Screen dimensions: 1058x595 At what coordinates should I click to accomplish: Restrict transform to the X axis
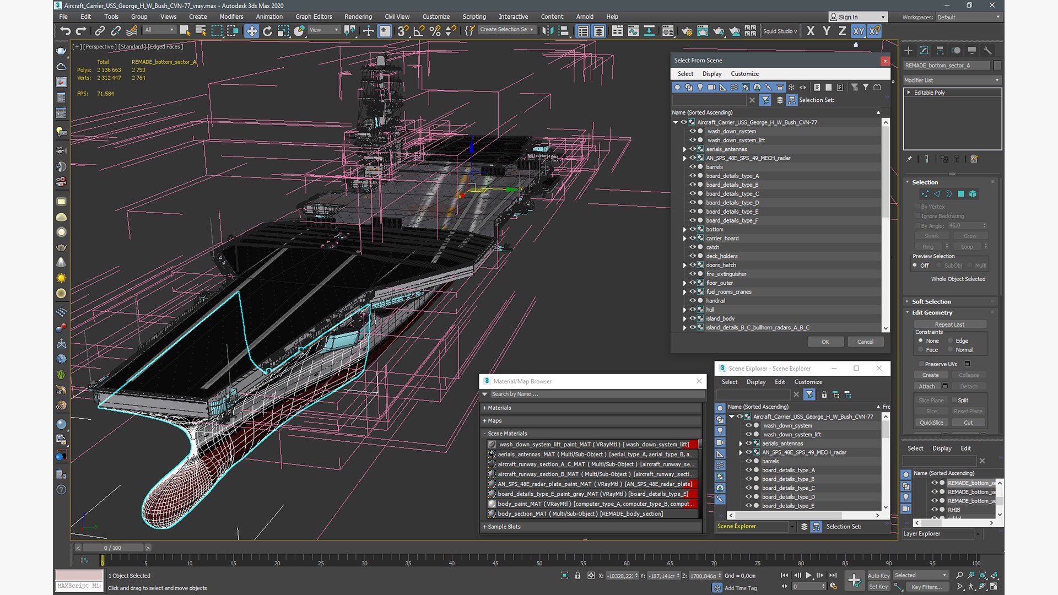coord(811,31)
